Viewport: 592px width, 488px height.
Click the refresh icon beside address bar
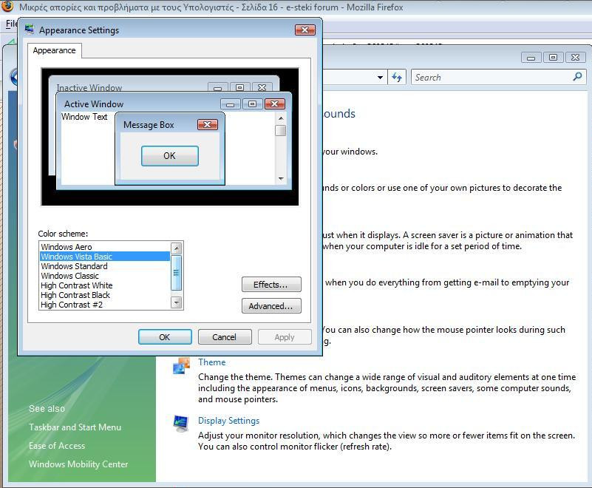[x=397, y=78]
